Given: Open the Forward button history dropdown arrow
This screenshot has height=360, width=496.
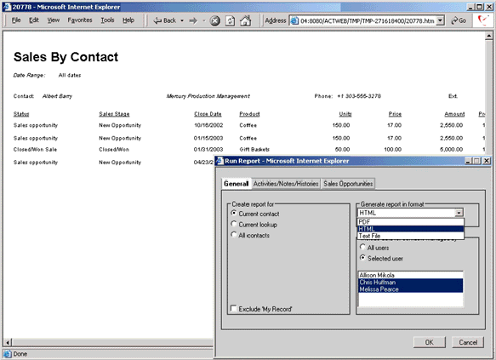Looking at the screenshot, I should (203, 21).
